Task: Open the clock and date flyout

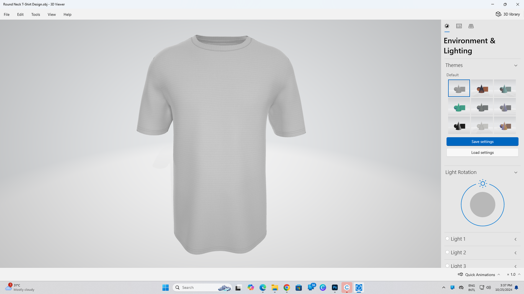Action: click(x=504, y=287)
